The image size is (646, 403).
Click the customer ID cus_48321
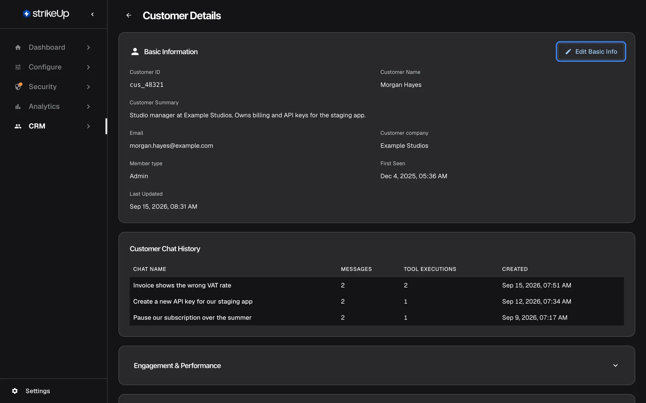click(146, 85)
